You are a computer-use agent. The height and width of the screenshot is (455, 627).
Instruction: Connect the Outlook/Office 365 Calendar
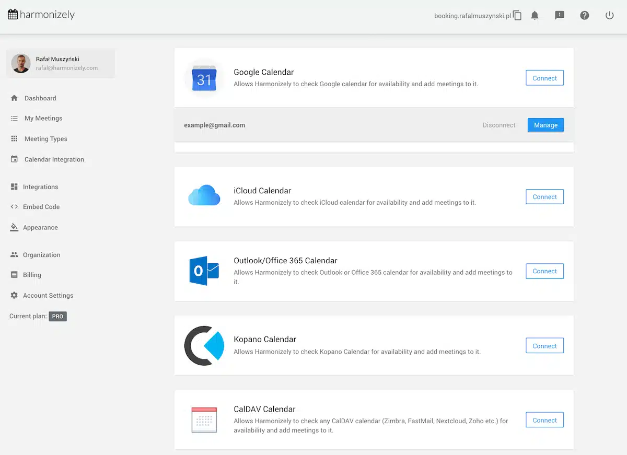pos(544,271)
